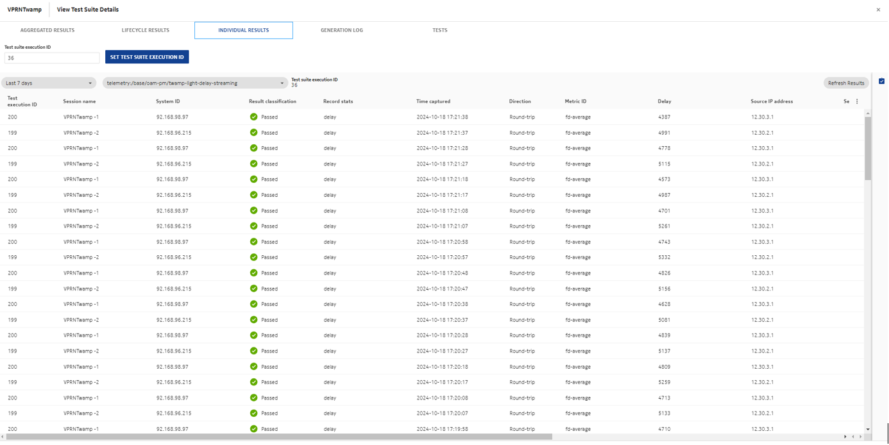Go to the Generation Log tab
Screen dimensions: 889x445
tap(341, 30)
